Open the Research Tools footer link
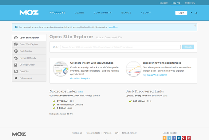The width and height of the screenshot is (209, 140). point(93,133)
